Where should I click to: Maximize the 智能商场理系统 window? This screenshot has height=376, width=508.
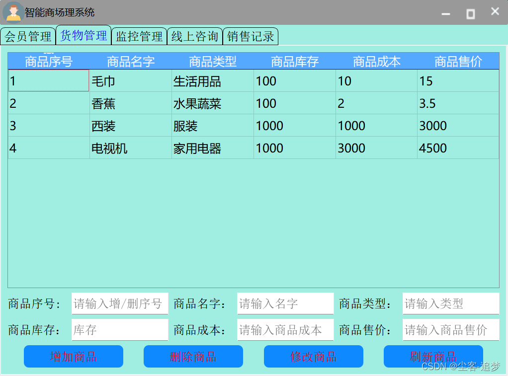click(470, 14)
